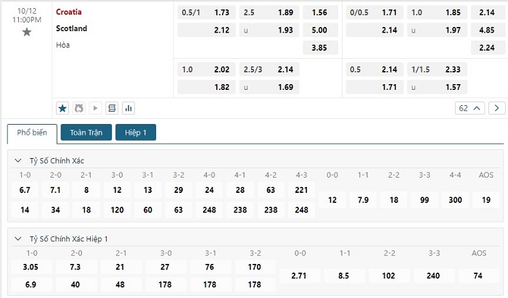Pick the 0-0 draw odds of 12

tap(332, 199)
